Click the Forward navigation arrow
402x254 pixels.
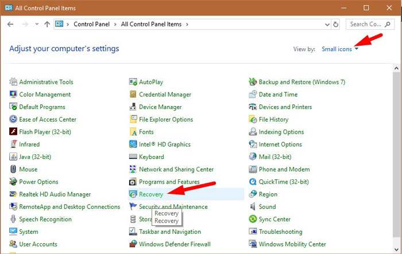click(25, 24)
